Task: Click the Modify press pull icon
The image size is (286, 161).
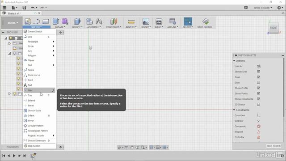Action: coord(77,21)
